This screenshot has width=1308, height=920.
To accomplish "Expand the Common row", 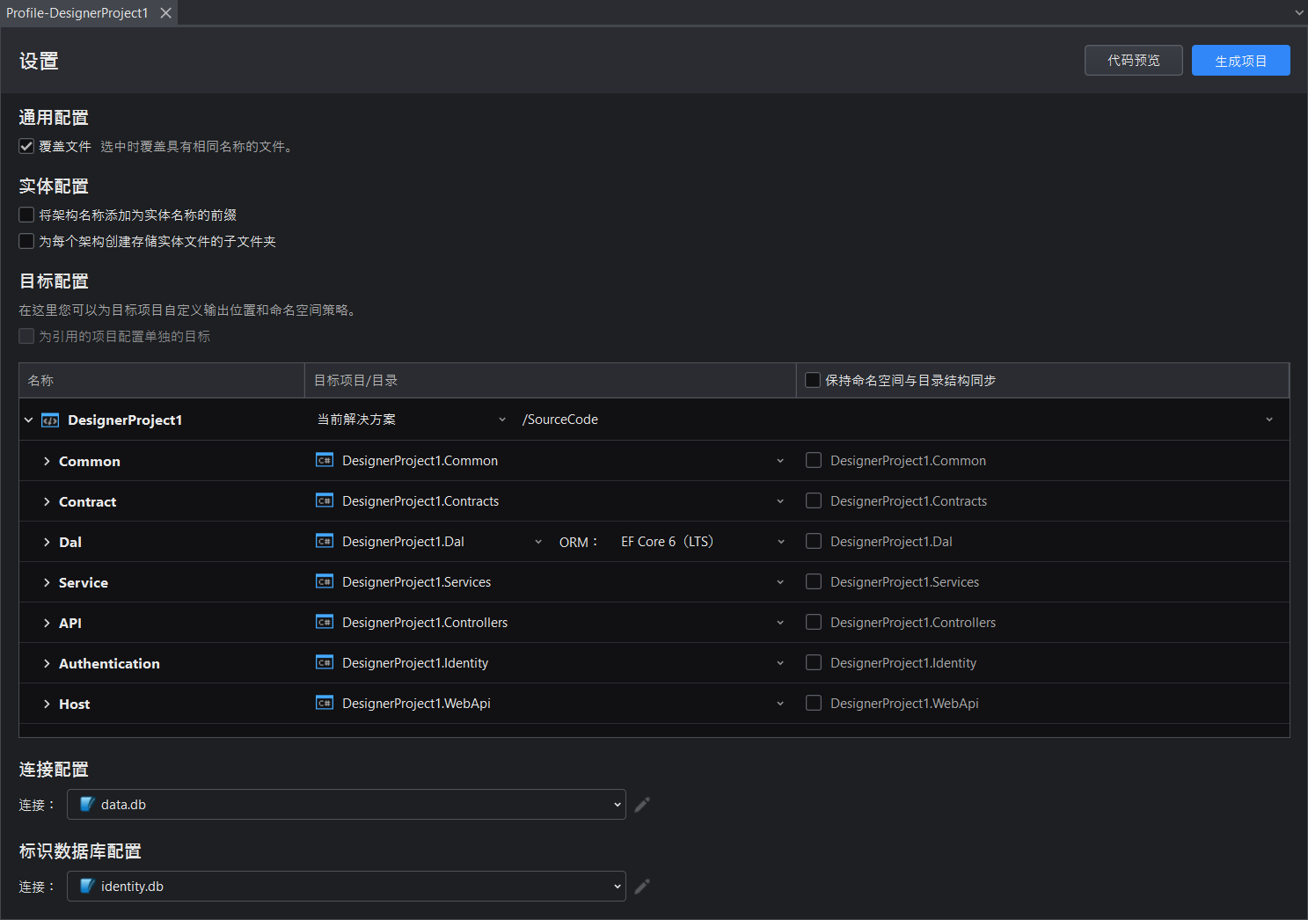I will (47, 461).
